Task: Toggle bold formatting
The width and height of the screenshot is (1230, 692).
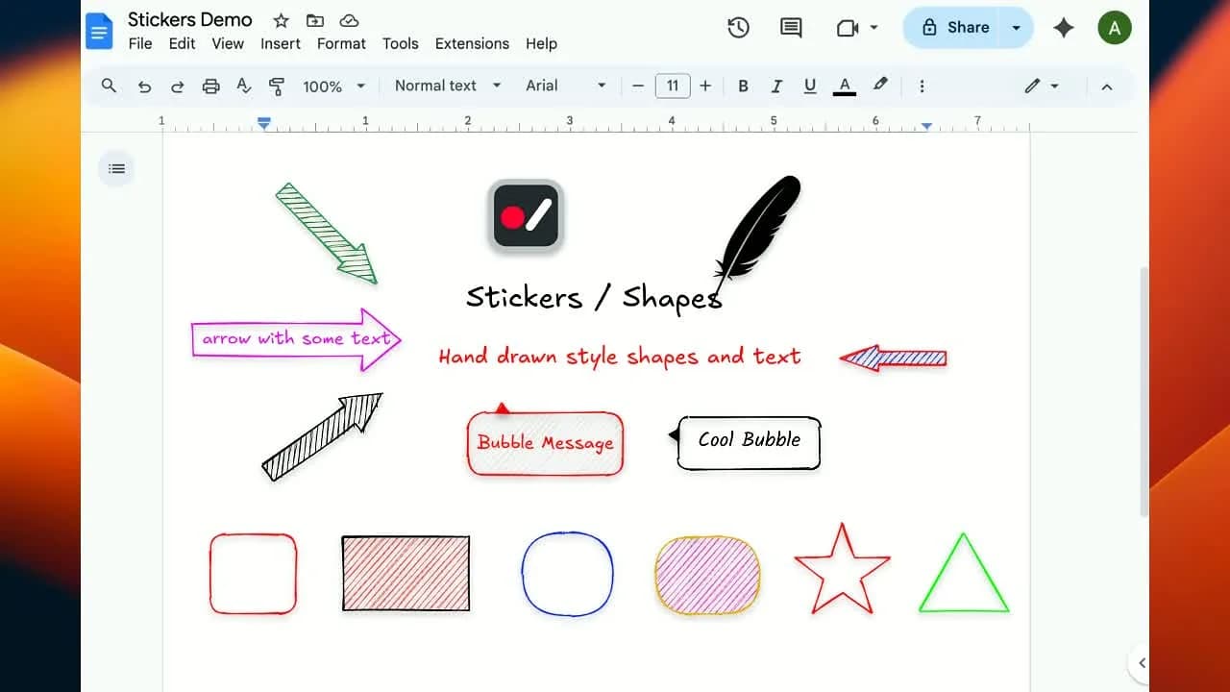Action: [x=743, y=86]
